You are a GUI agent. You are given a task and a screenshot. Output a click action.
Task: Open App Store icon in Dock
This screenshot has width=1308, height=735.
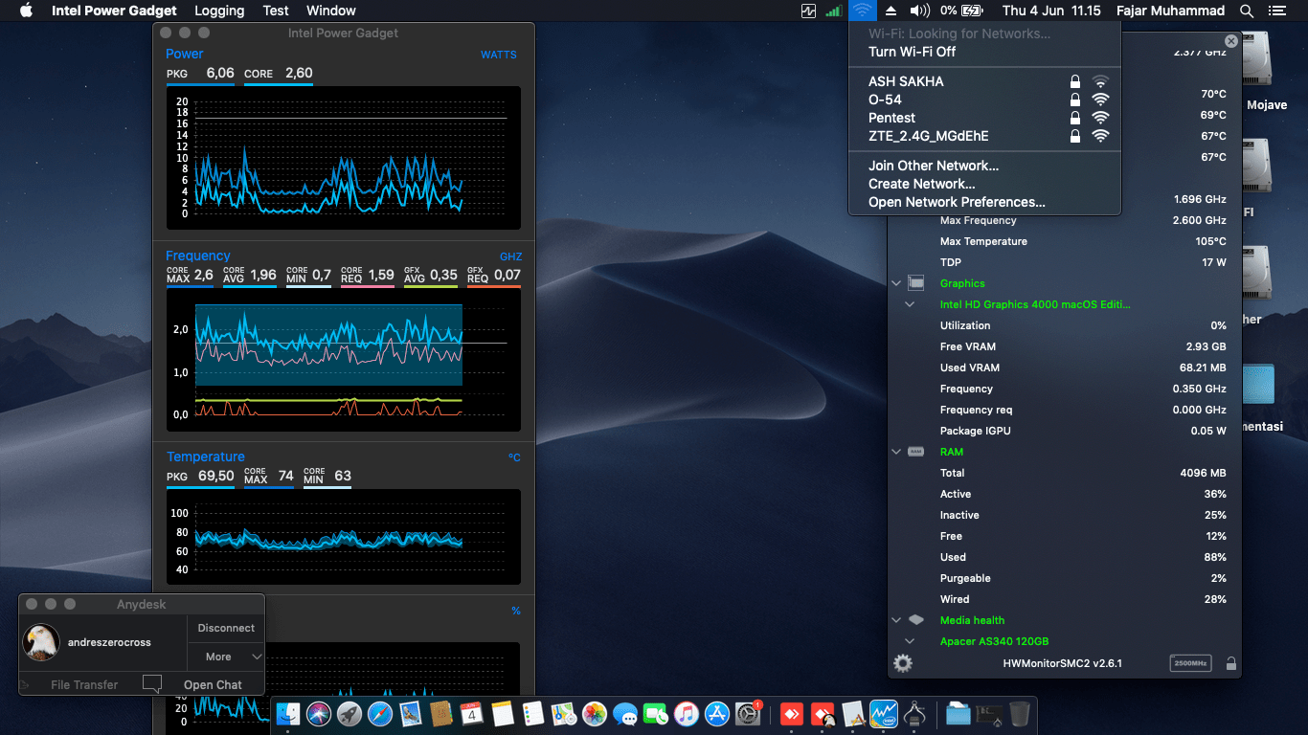click(x=717, y=714)
